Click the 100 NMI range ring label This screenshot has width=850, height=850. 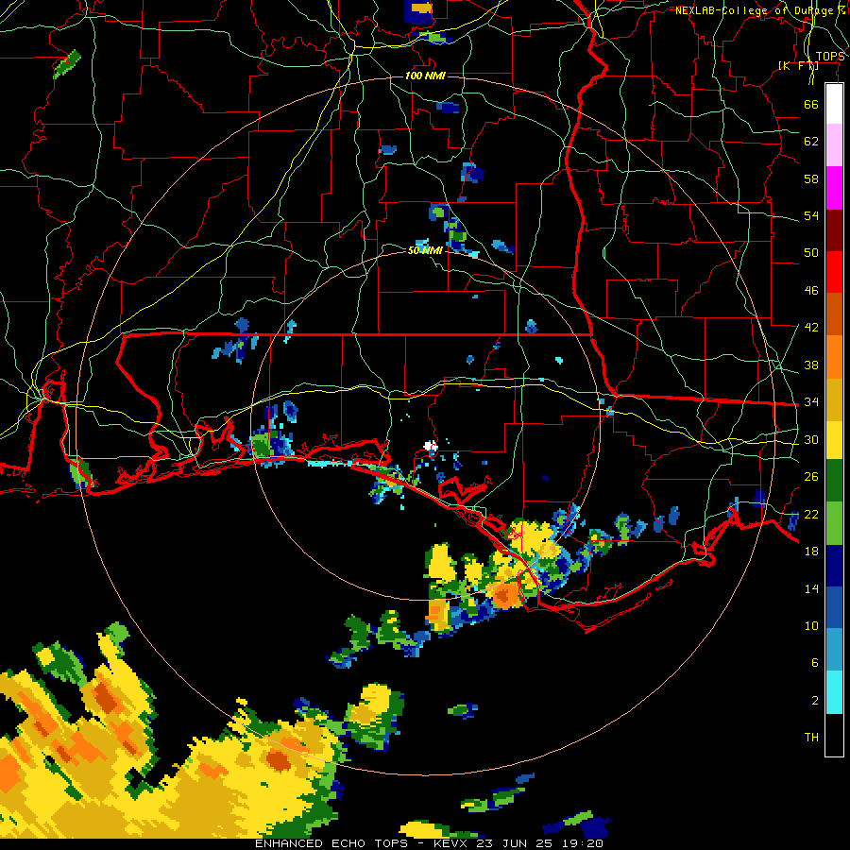[x=425, y=76]
